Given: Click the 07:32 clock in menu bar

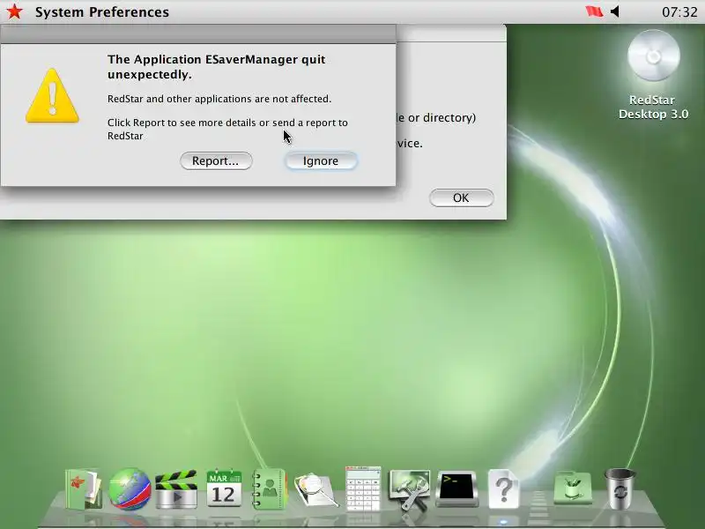Looking at the screenshot, I should point(679,11).
